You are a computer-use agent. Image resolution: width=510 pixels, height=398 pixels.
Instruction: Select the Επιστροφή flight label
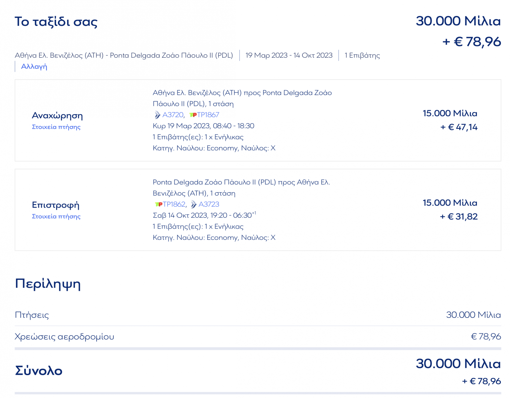point(56,205)
